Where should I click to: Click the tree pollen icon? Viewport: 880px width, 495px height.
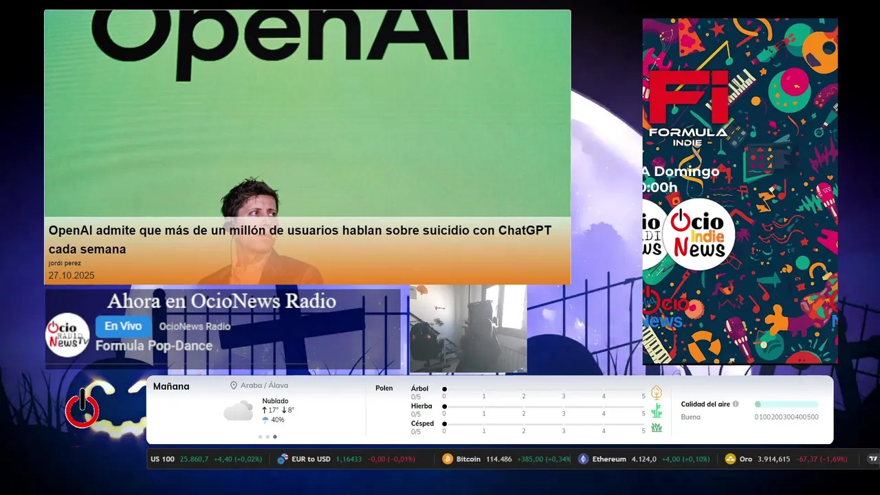pos(657,393)
